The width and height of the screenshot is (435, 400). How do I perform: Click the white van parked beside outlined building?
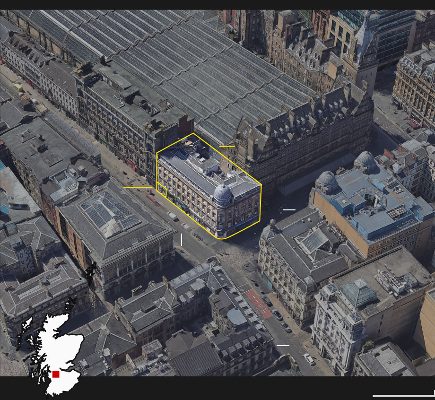click(x=173, y=217)
